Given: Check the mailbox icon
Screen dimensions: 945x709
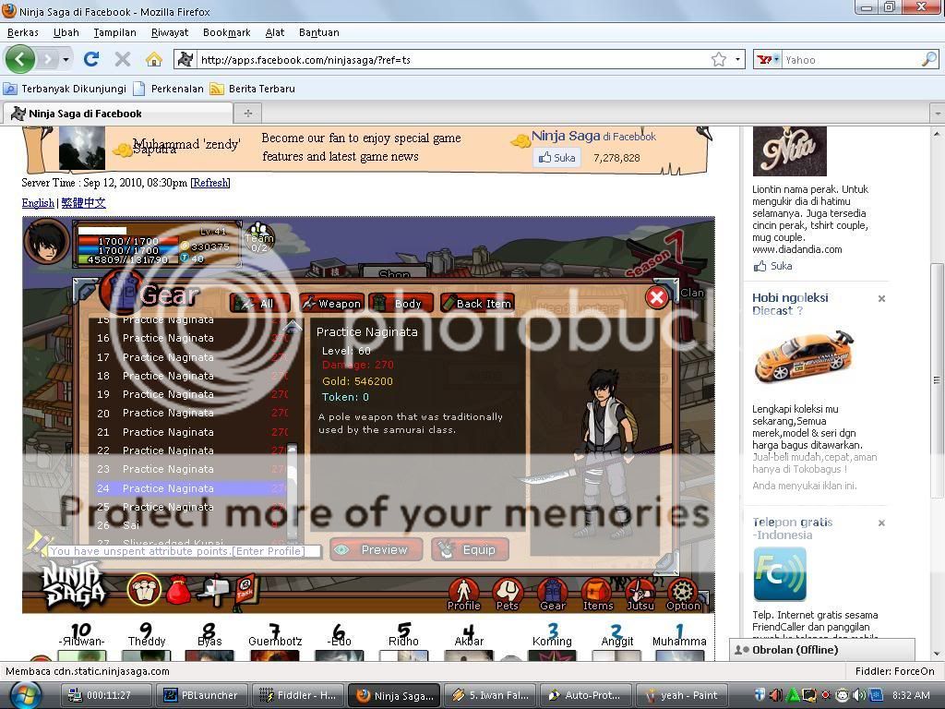Looking at the screenshot, I should point(213,590).
